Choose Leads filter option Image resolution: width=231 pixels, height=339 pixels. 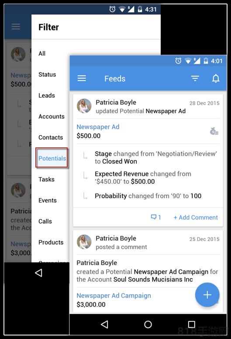point(47,95)
